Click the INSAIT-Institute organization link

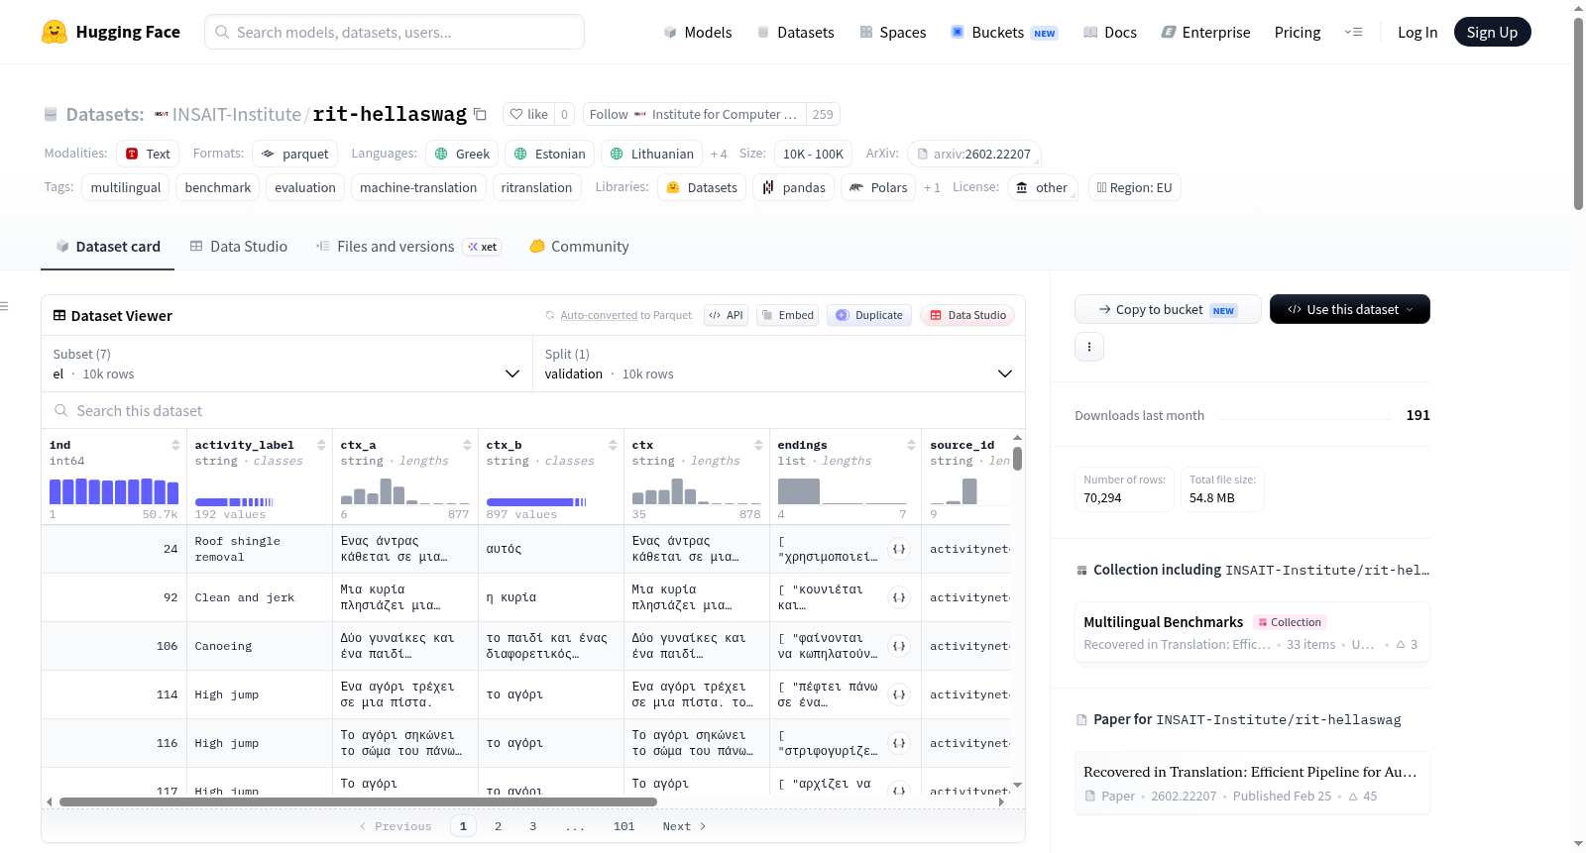[237, 114]
